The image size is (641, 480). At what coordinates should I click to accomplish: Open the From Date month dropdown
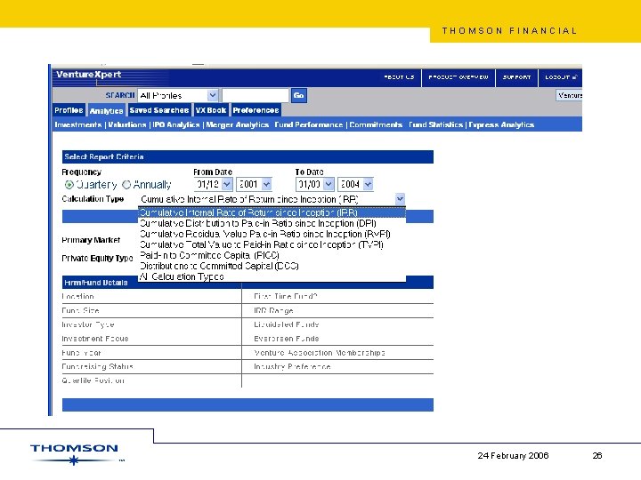click(213, 185)
